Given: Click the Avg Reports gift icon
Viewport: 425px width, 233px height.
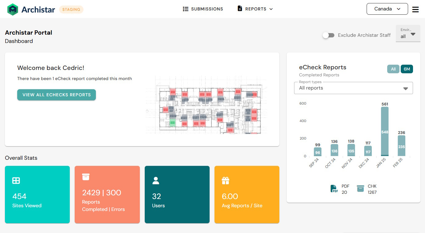Looking at the screenshot, I should pyautogui.click(x=226, y=181).
